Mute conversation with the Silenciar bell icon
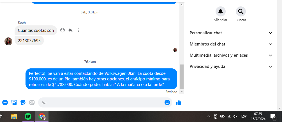Viewport: 282px width, 122px height. click(x=221, y=11)
